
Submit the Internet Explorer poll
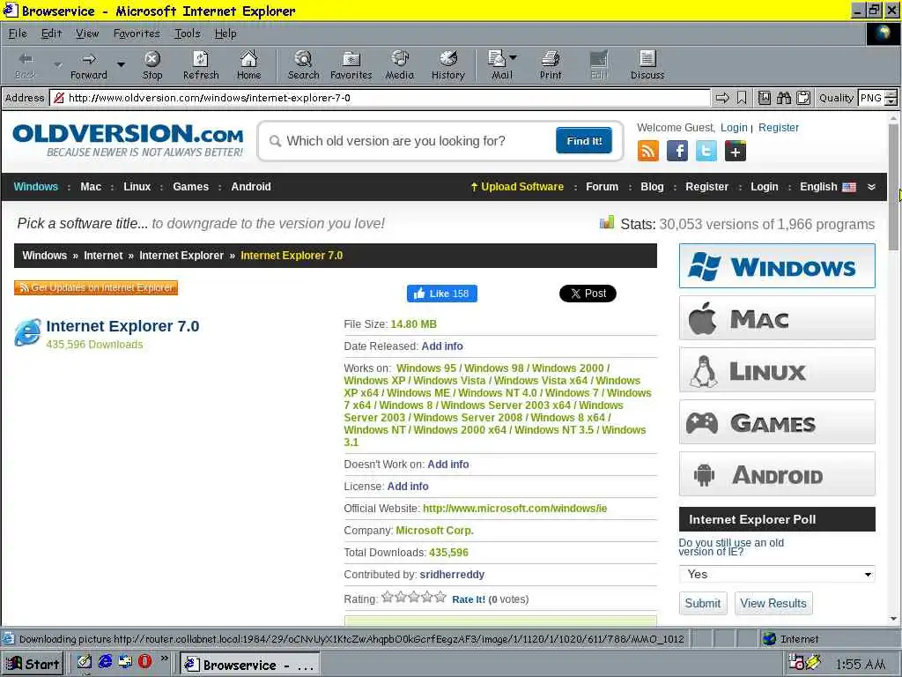(702, 603)
